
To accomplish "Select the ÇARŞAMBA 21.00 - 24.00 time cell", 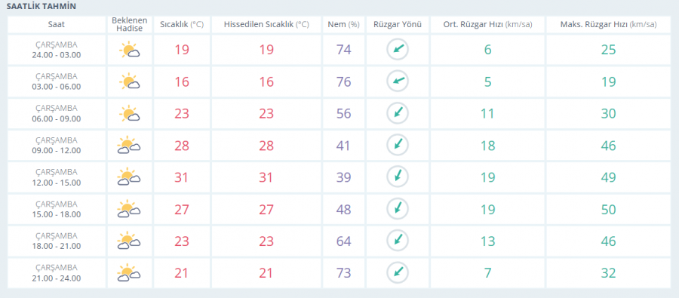I will click(57, 272).
